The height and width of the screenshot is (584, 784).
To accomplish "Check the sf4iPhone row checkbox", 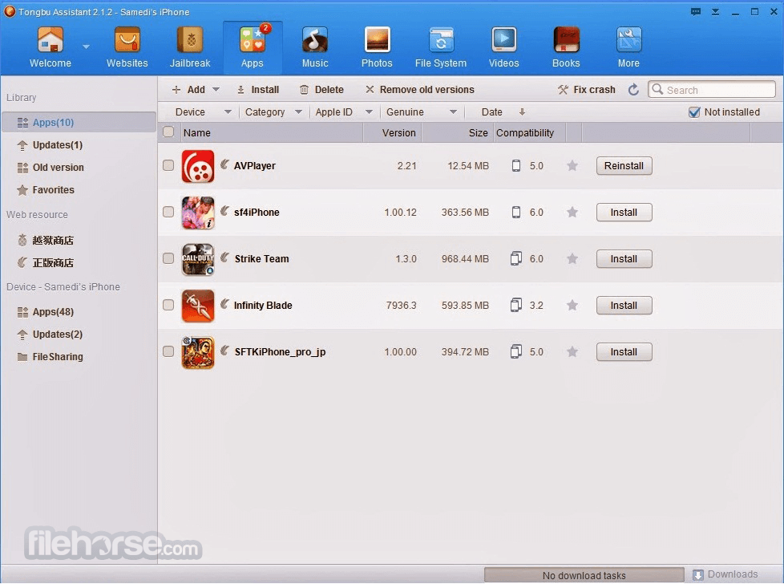I will [x=168, y=212].
